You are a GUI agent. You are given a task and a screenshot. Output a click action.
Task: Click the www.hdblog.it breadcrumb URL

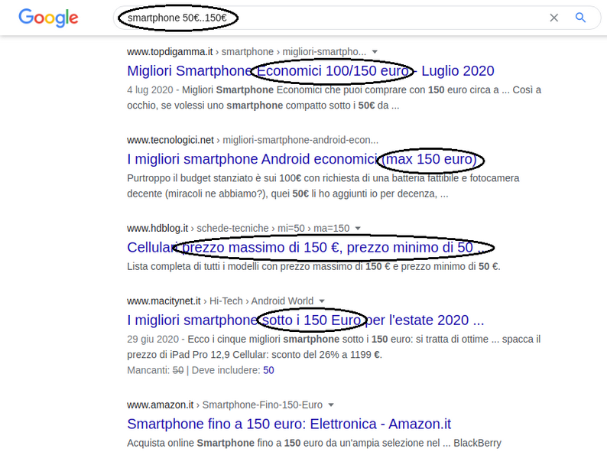click(157, 229)
